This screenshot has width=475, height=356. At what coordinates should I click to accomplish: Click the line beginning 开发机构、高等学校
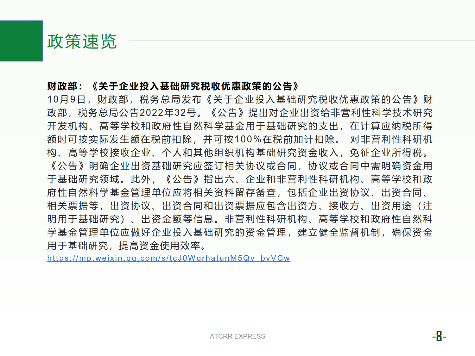pyautogui.click(x=240, y=126)
